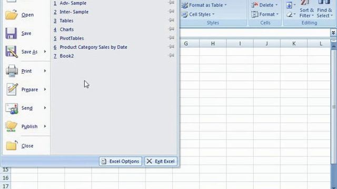Pin the Book2 document
This screenshot has width=337, height=189.
coord(171,56)
